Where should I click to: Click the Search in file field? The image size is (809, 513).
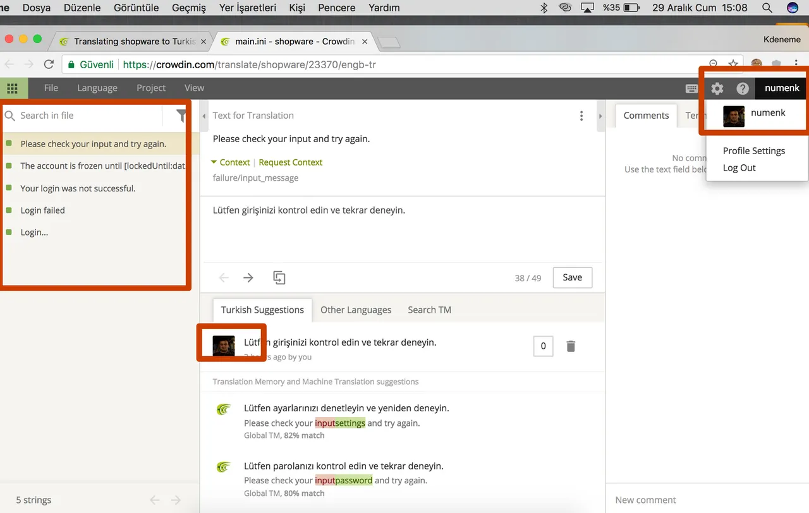[88, 116]
